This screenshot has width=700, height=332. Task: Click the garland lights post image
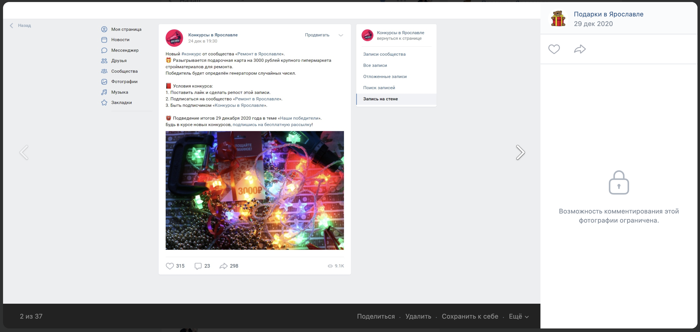coord(255,190)
